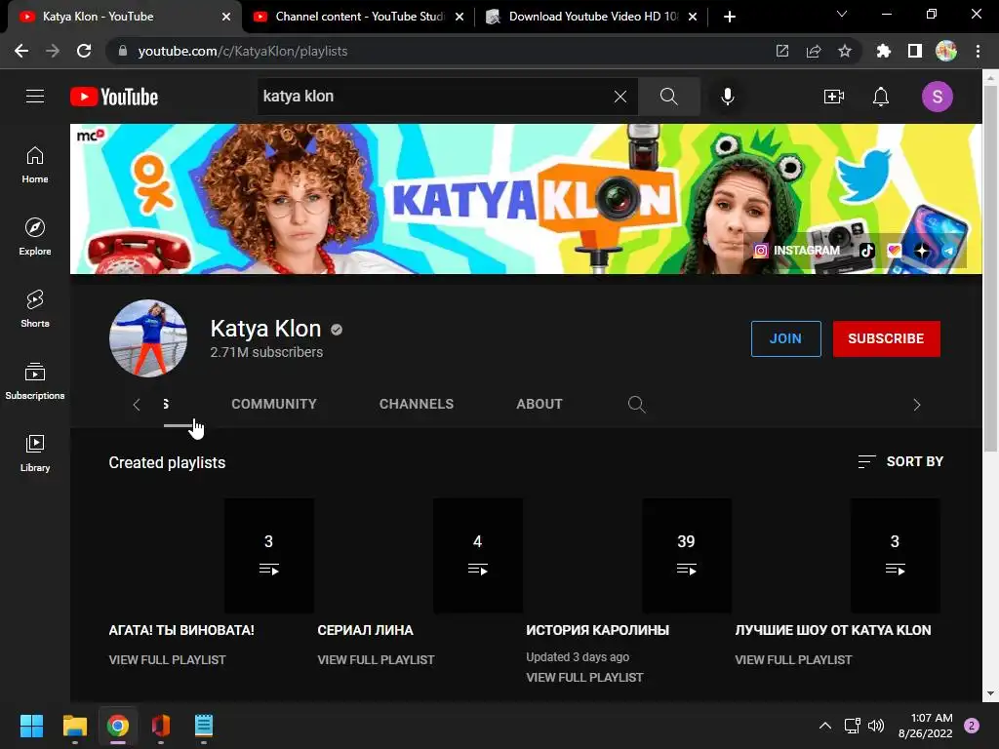Open the notifications bell
The width and height of the screenshot is (999, 749).
point(881,97)
